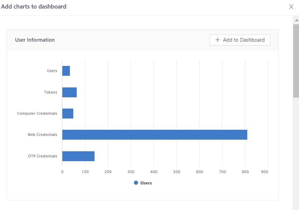Click the Users category axis label
299x210 pixels.
[52, 71]
